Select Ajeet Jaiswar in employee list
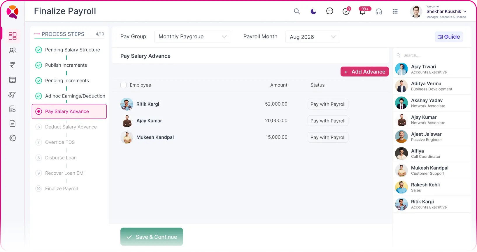The image size is (477, 252). (x=432, y=137)
